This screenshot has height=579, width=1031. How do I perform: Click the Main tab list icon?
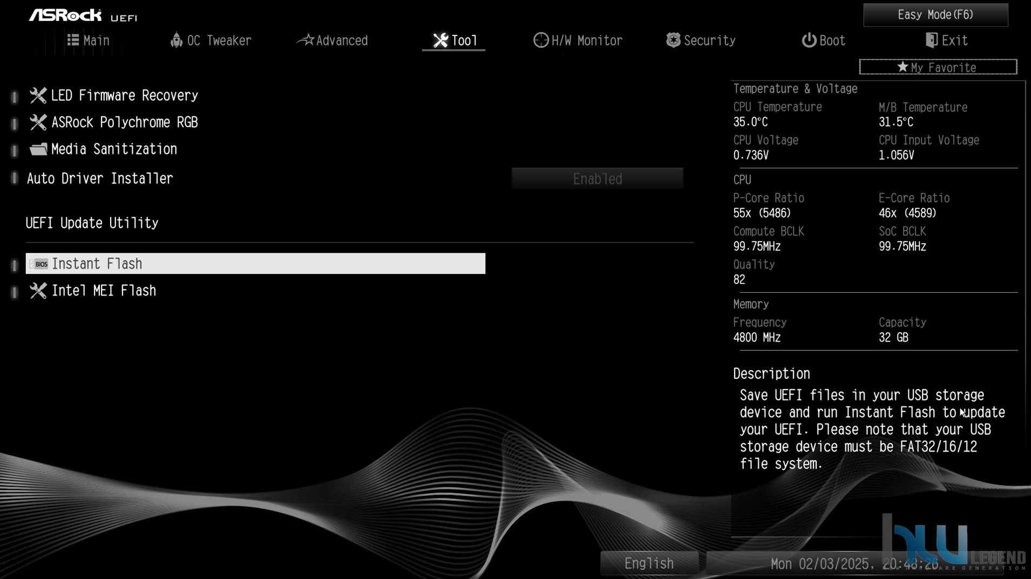pos(73,40)
